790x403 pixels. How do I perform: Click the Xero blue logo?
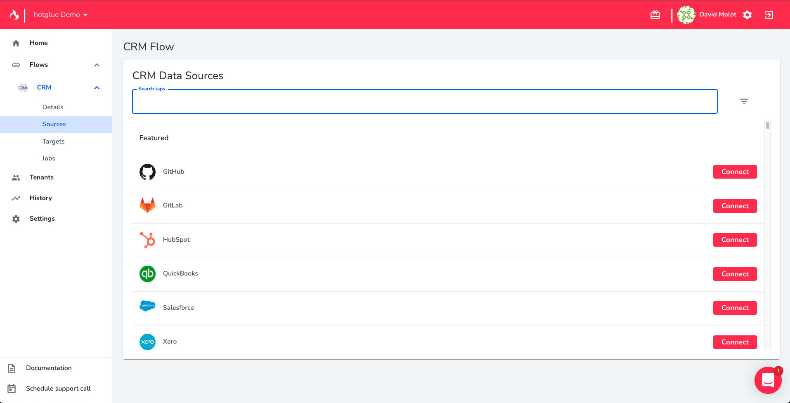click(147, 342)
